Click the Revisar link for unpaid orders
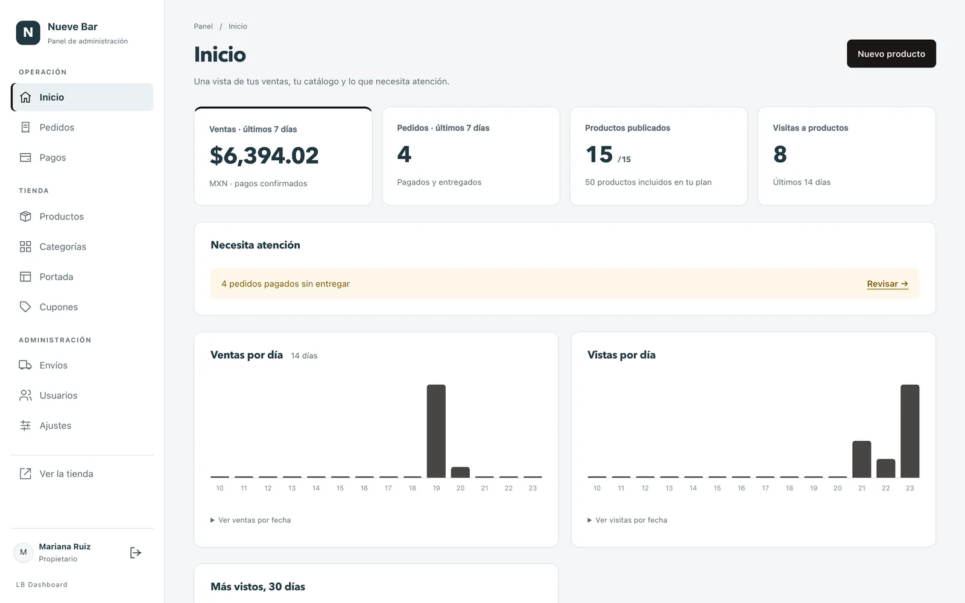Image resolution: width=965 pixels, height=603 pixels. 887,284
